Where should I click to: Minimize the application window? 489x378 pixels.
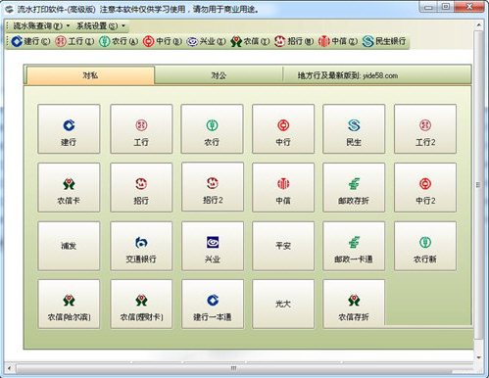tap(429, 7)
